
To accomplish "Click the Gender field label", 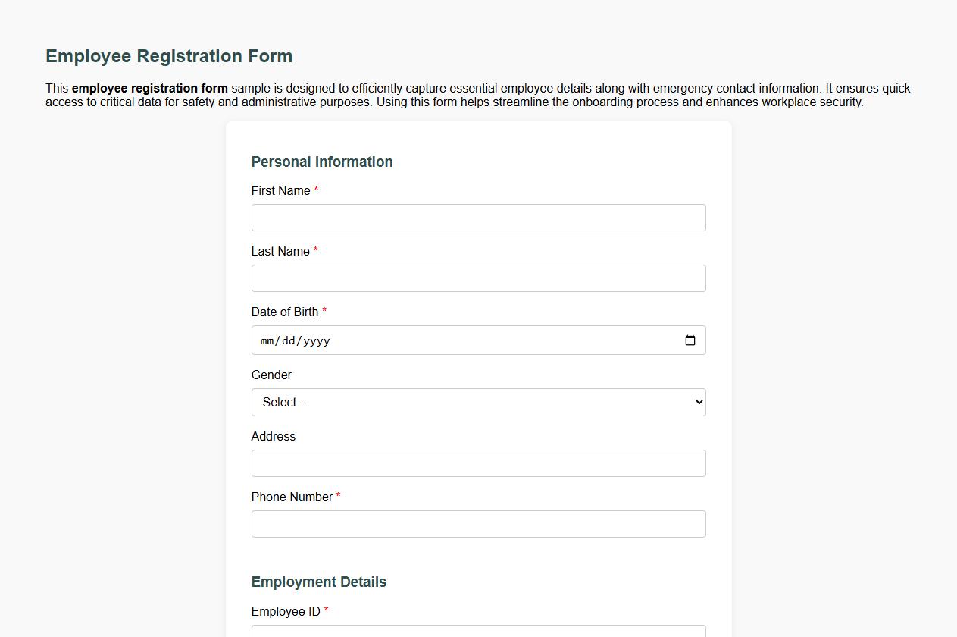I will (271, 375).
